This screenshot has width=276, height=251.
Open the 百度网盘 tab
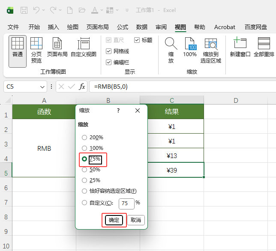tap(256, 27)
